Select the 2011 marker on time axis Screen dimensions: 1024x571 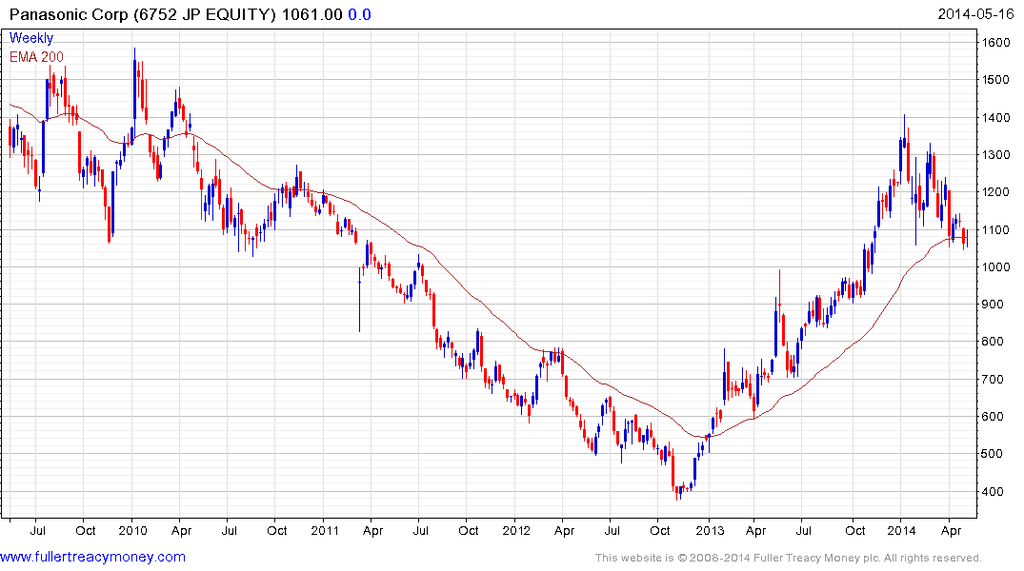[x=324, y=529]
